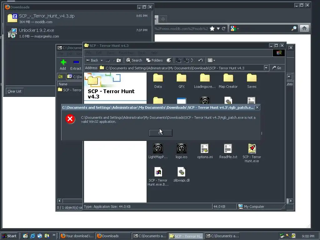Open the Edit menu in Explorer window
Screen dimensions: 320x240
pos(99,53)
